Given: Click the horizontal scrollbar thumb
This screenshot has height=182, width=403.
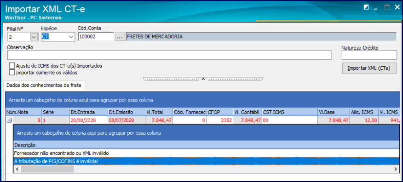Looking at the screenshot, I should point(47,169).
